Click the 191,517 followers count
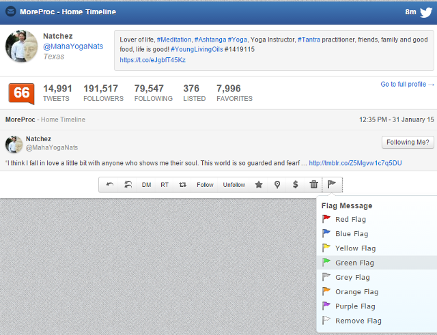 click(x=100, y=89)
